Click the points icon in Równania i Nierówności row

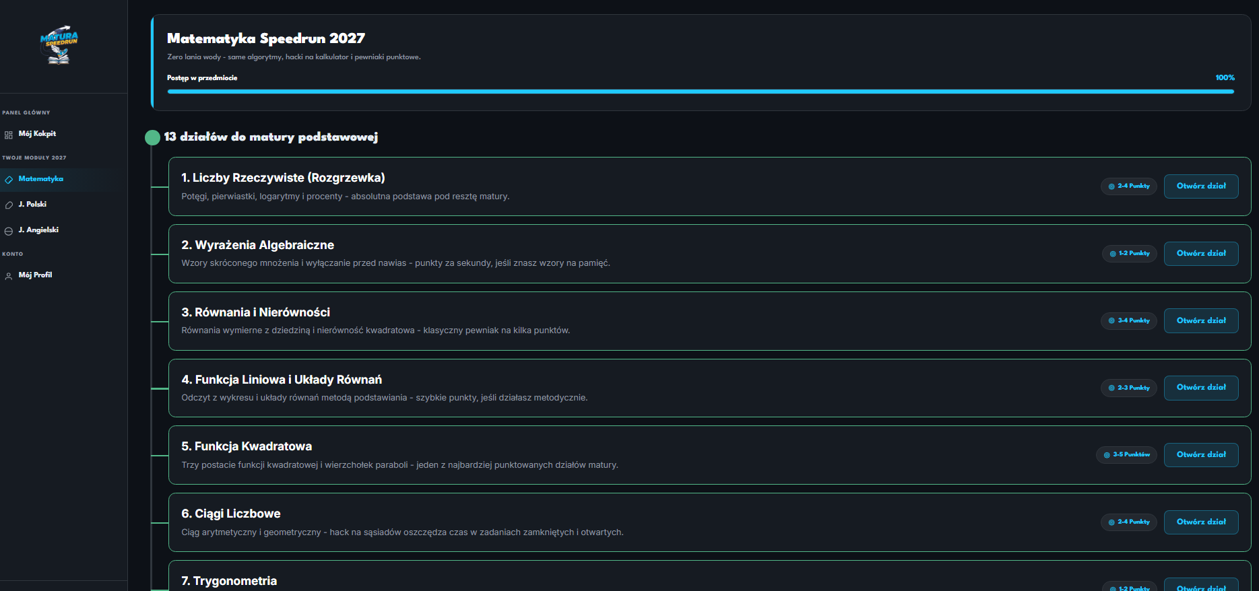pos(1111,321)
